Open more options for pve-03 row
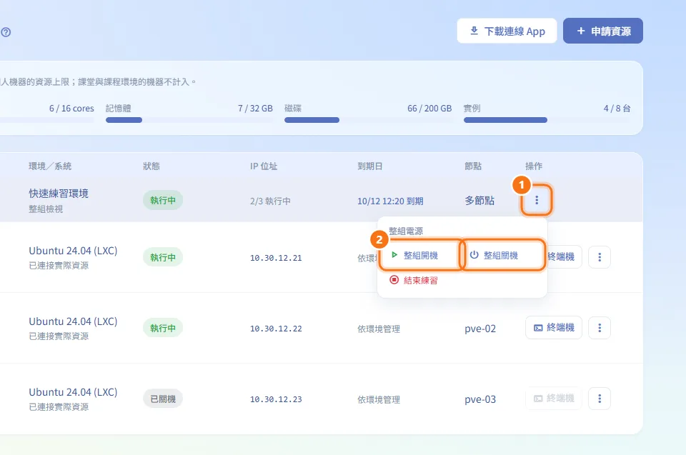The width and height of the screenshot is (686, 455). coord(600,399)
